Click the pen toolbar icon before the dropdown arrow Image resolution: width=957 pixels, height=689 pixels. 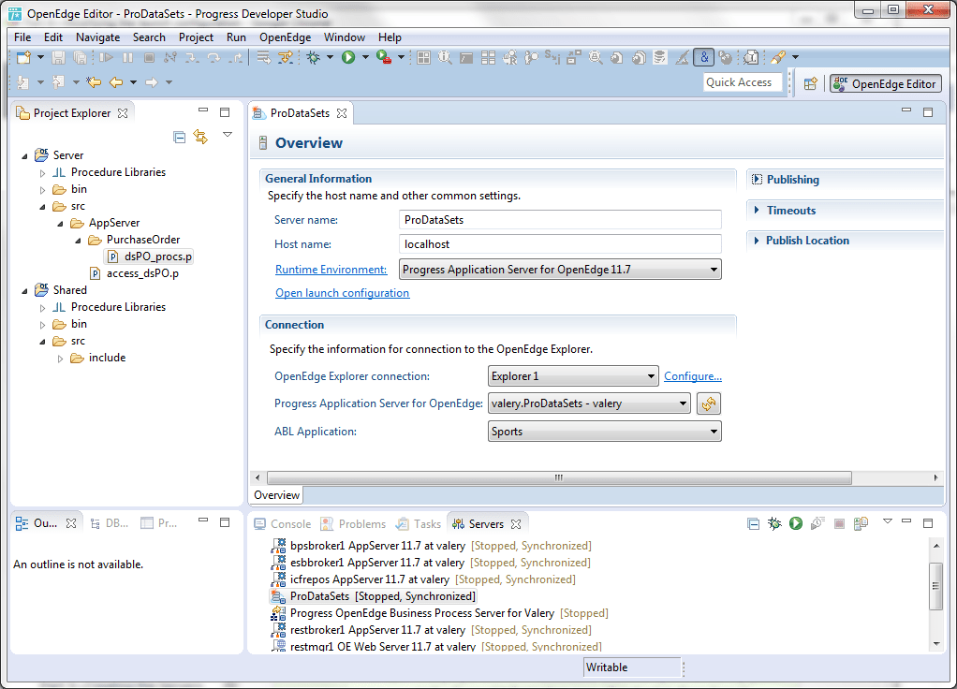(x=777, y=57)
